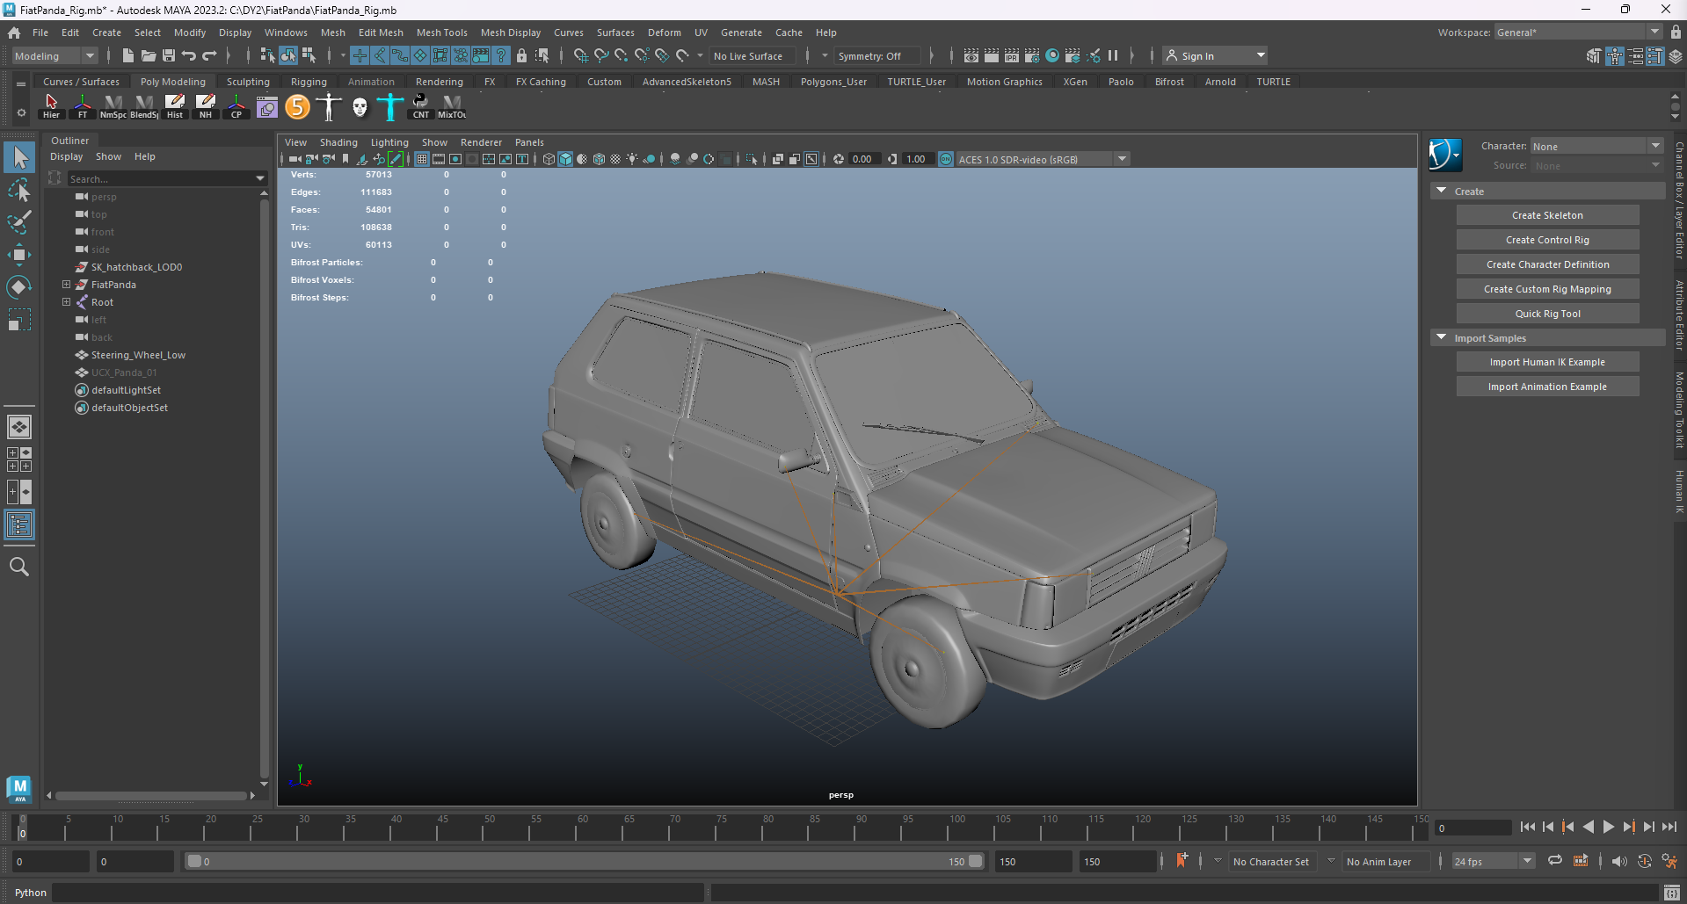
Task: Select the Paint Selection tool
Action: [x=18, y=222]
